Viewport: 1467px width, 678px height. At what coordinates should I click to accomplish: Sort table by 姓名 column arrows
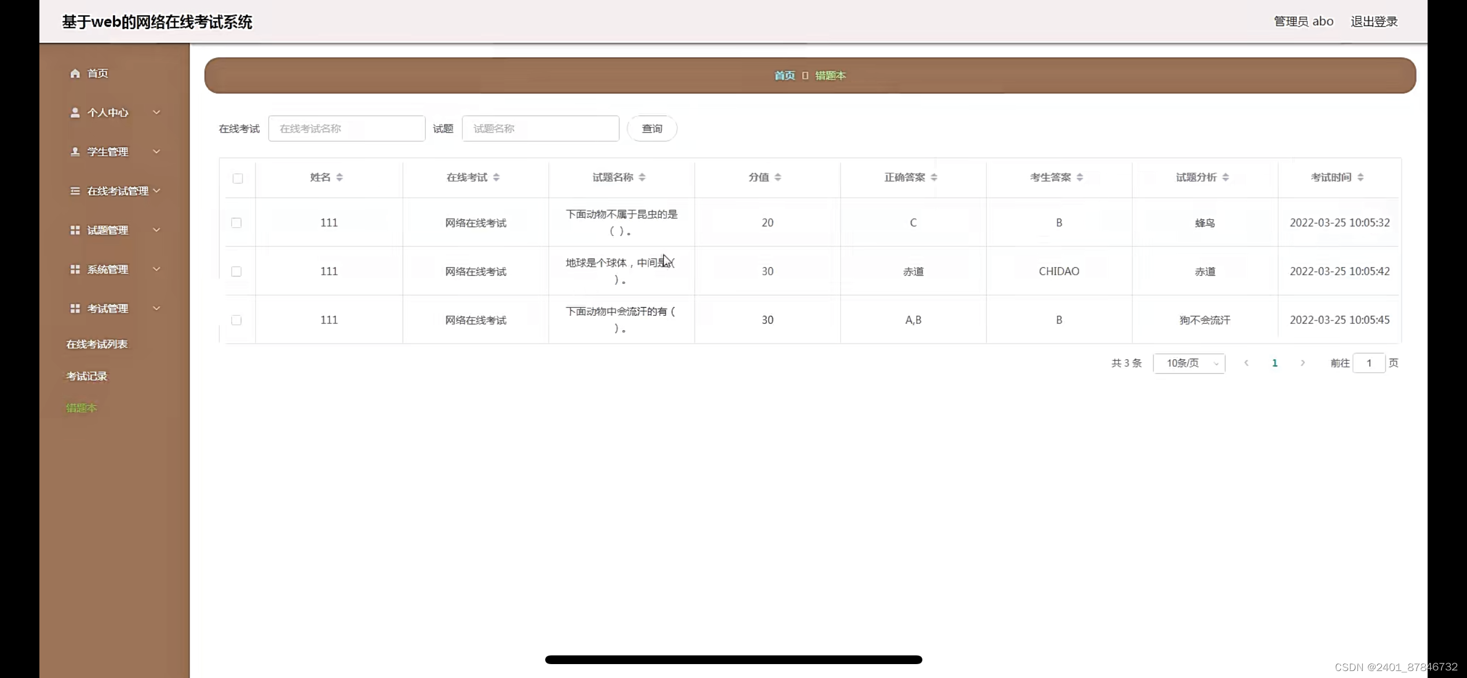click(x=340, y=177)
